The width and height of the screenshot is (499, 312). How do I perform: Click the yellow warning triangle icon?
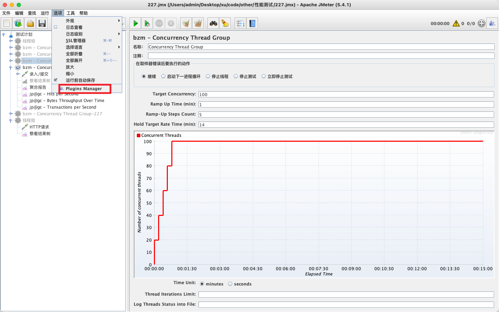(456, 23)
